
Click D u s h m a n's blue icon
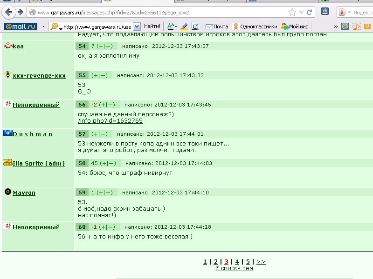[7, 133]
